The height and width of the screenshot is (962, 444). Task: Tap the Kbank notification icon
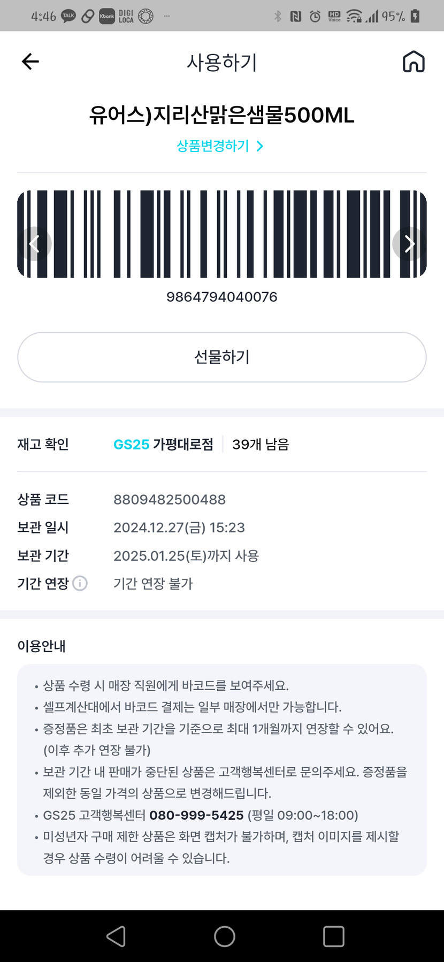tap(106, 16)
